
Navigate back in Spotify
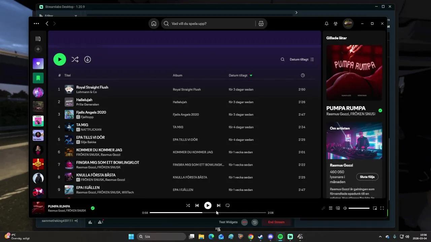tap(47, 24)
